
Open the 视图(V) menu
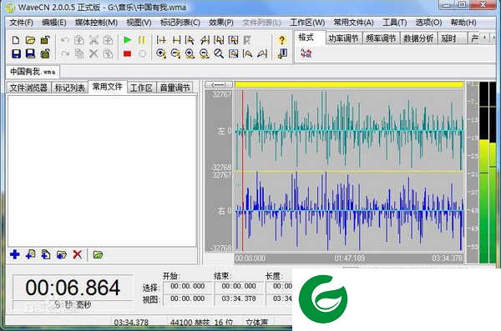point(139,23)
